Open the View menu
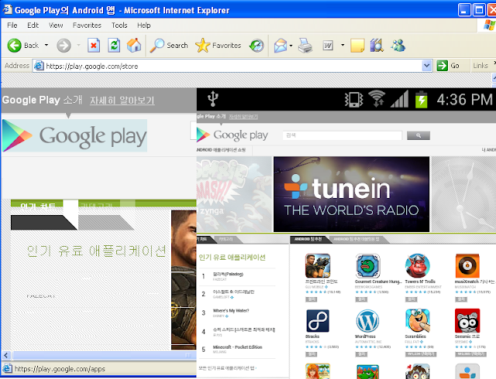The width and height of the screenshot is (496, 379). tap(56, 26)
